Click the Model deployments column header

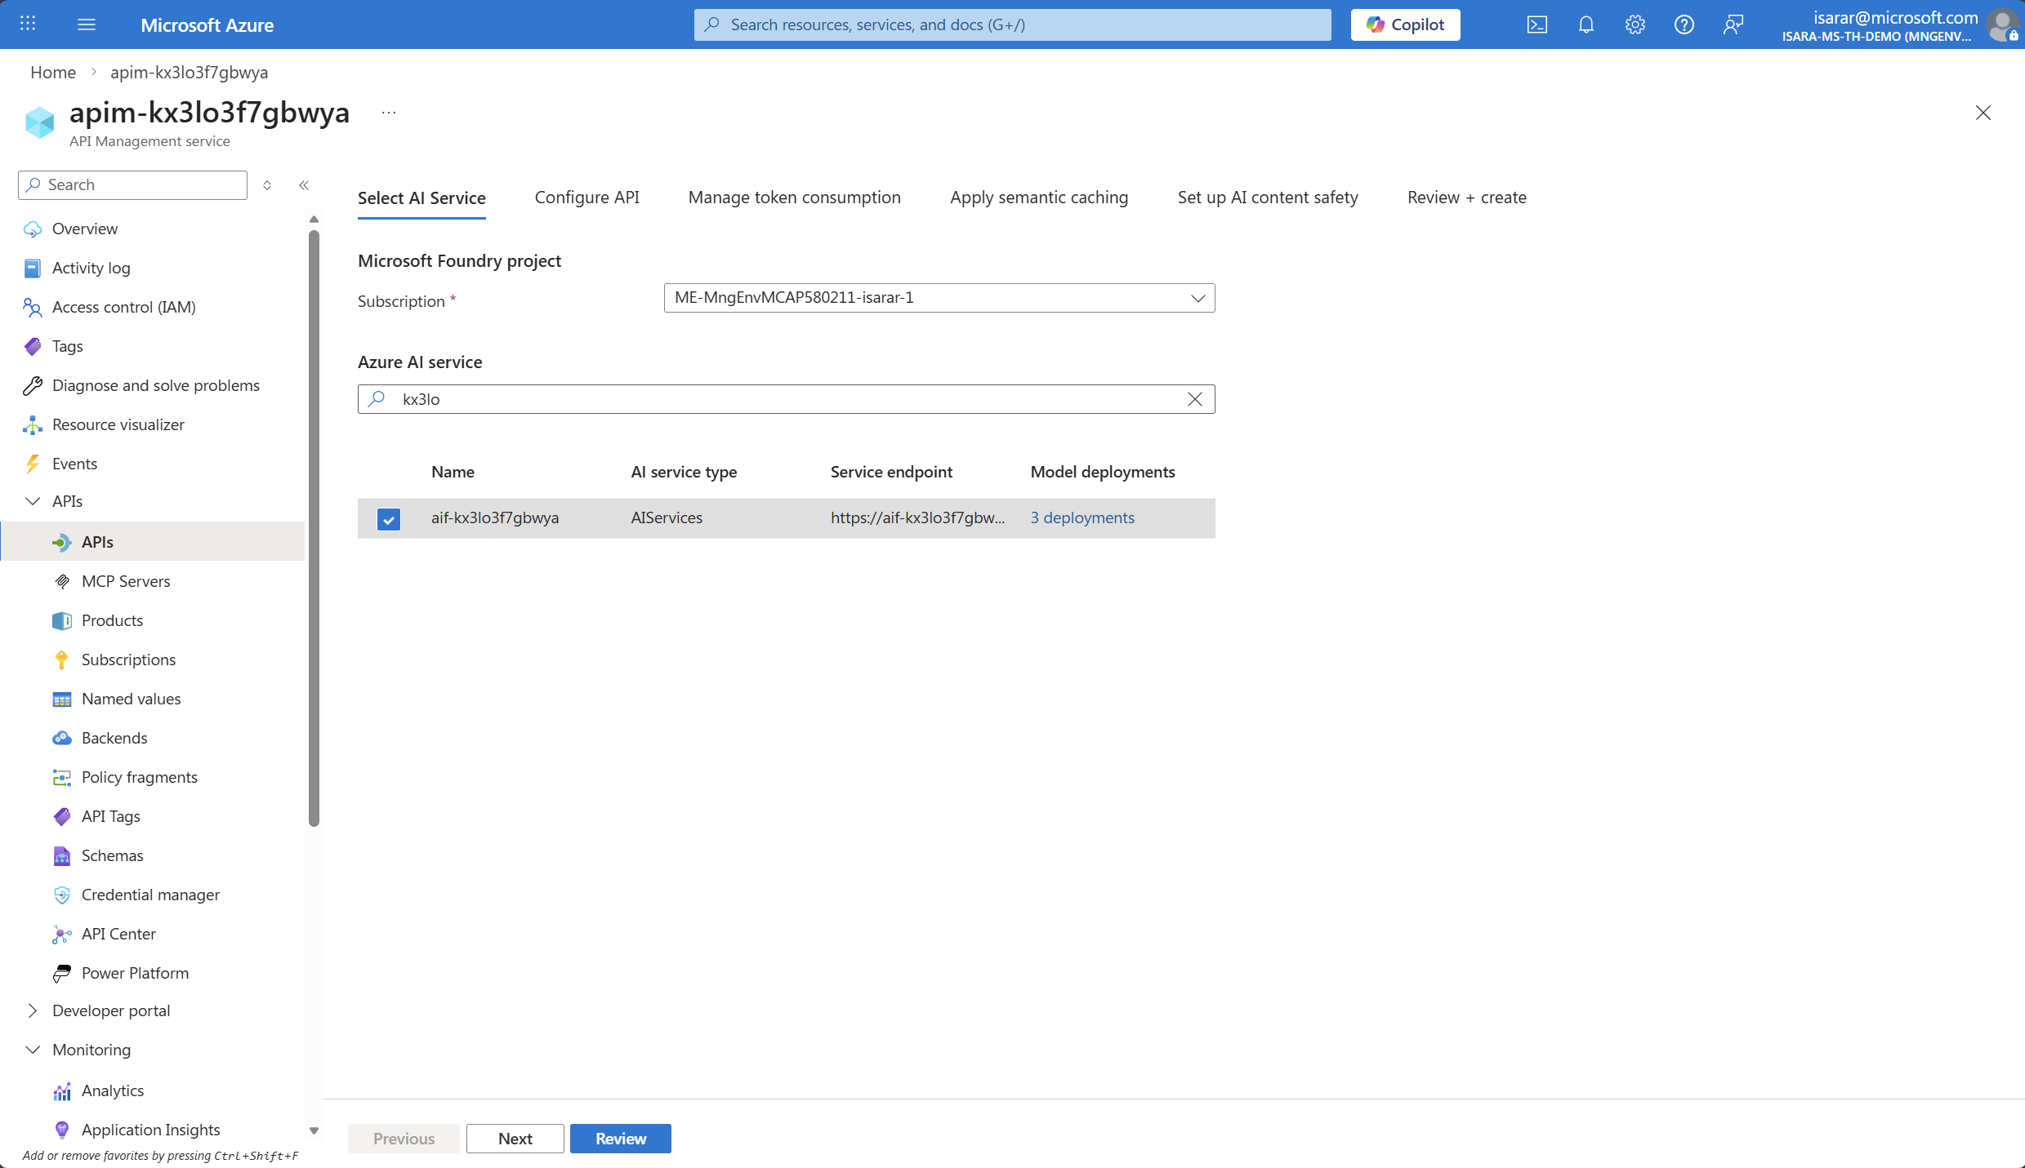pos(1103,472)
